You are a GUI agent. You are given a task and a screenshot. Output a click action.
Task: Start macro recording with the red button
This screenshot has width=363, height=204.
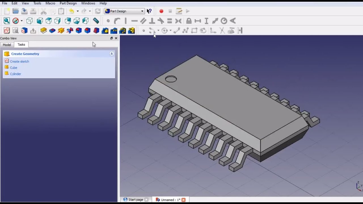(161, 11)
